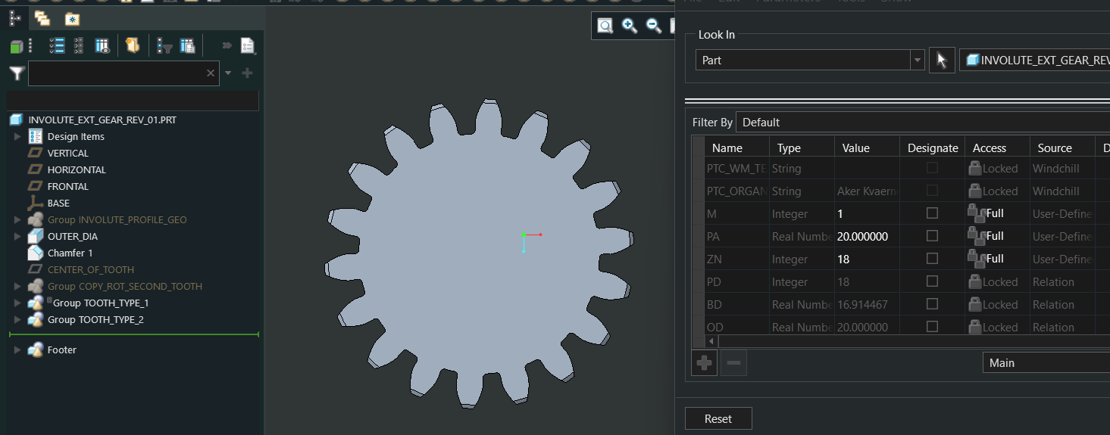Expand all model tree branches icon
The image size is (1110, 435).
point(57,46)
